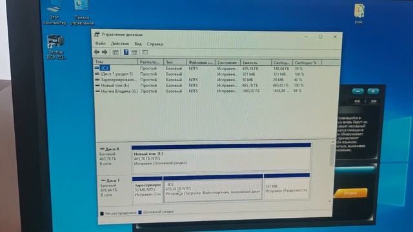Select the (C:) 476,38 ГБ partition block

pyautogui.click(x=213, y=188)
